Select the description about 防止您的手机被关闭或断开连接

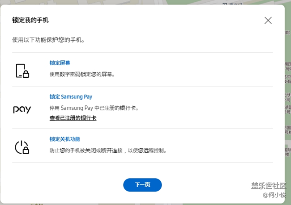108,151
